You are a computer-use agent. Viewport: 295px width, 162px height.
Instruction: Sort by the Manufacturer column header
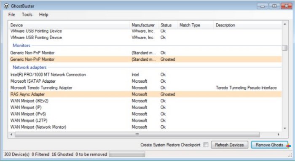pyautogui.click(x=144, y=25)
